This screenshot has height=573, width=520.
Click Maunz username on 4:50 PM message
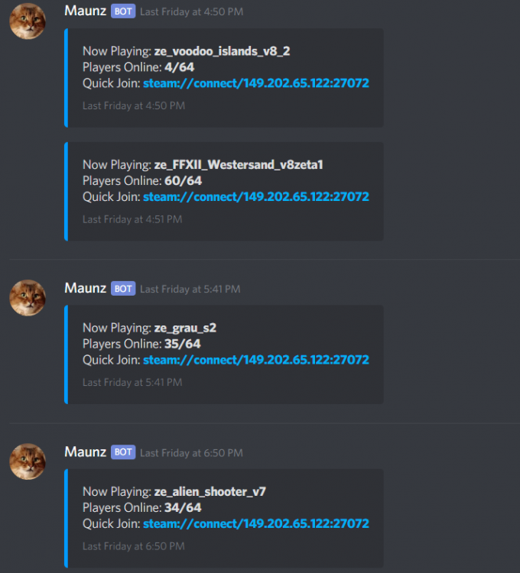(85, 11)
